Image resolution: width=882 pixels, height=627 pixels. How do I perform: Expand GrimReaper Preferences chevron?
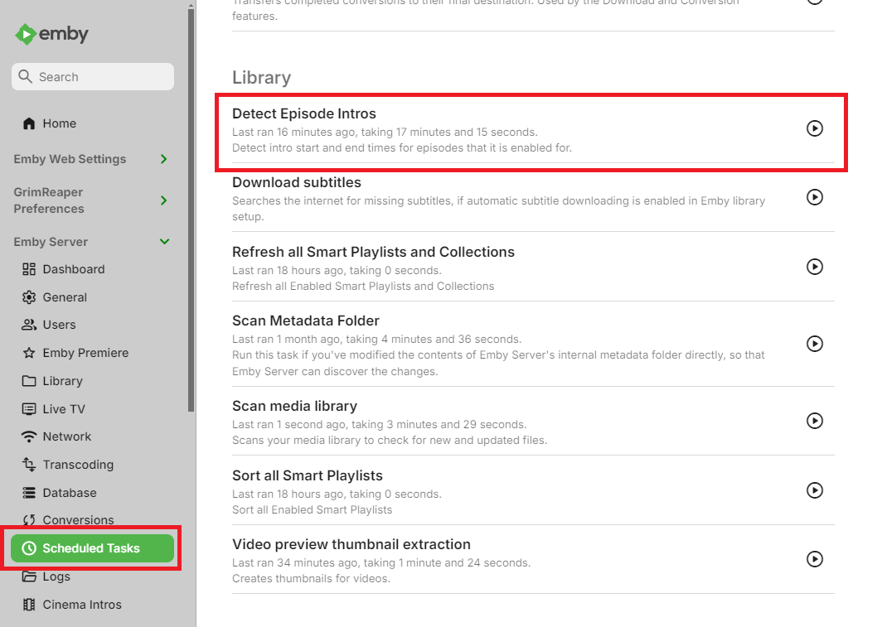pos(163,200)
